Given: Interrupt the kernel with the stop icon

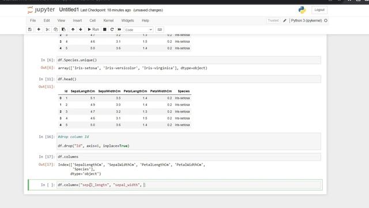Looking at the screenshot, I should [105, 29].
